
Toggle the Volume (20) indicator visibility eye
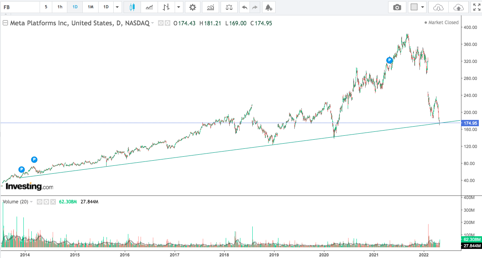pyautogui.click(x=40, y=202)
